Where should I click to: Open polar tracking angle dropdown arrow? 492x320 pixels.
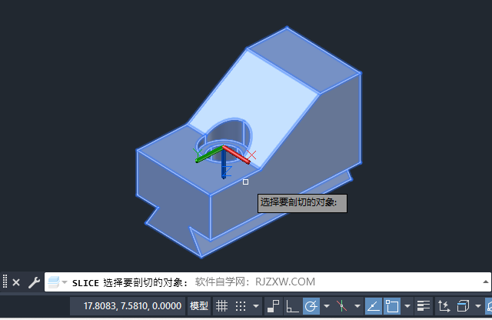pyautogui.click(x=327, y=306)
